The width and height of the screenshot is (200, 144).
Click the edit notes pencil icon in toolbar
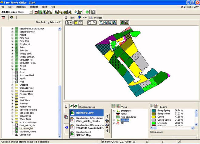point(81,12)
